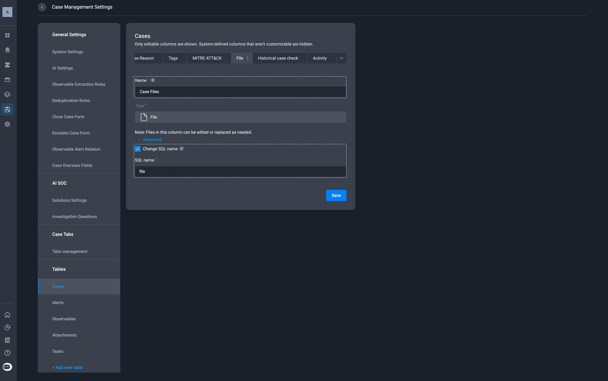Open the stacked layers icon in sidebar
Screen dimensions: 608x381
click(x=7, y=95)
